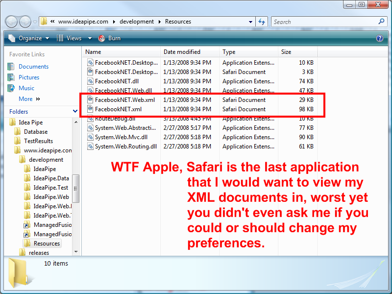392x294 pixels.
Task: Click the search magnifier icon
Action: coord(381,22)
